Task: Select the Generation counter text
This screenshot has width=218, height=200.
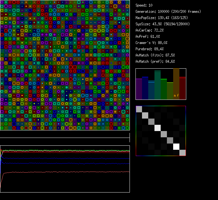Action: [x=168, y=12]
